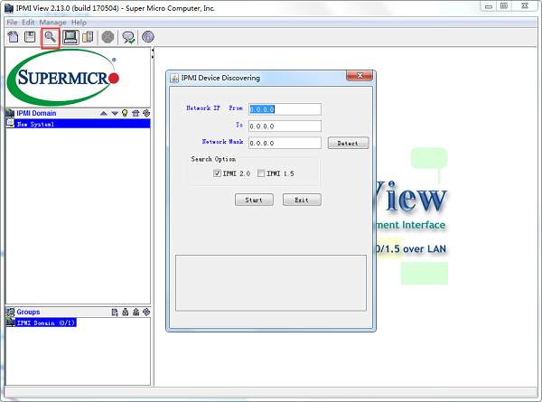Click the round info toolbar icon
Image resolution: width=542 pixels, height=402 pixels.
[x=148, y=37]
